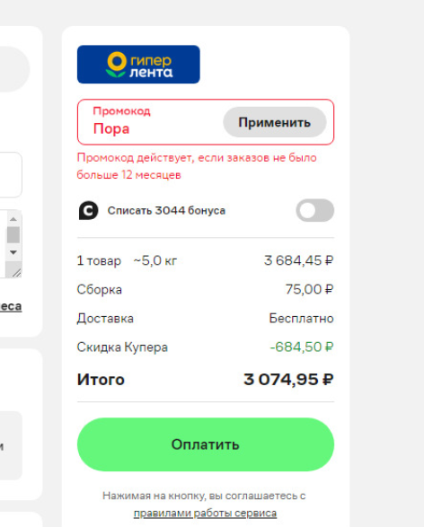Click the Списать 3044 бонуса label
The height and width of the screenshot is (527, 424).
(166, 210)
